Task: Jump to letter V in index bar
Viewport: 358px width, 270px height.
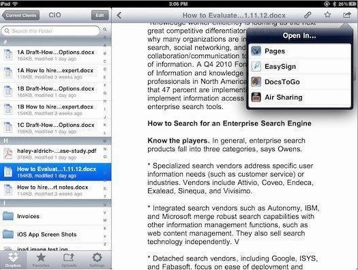Action: [x=105, y=213]
